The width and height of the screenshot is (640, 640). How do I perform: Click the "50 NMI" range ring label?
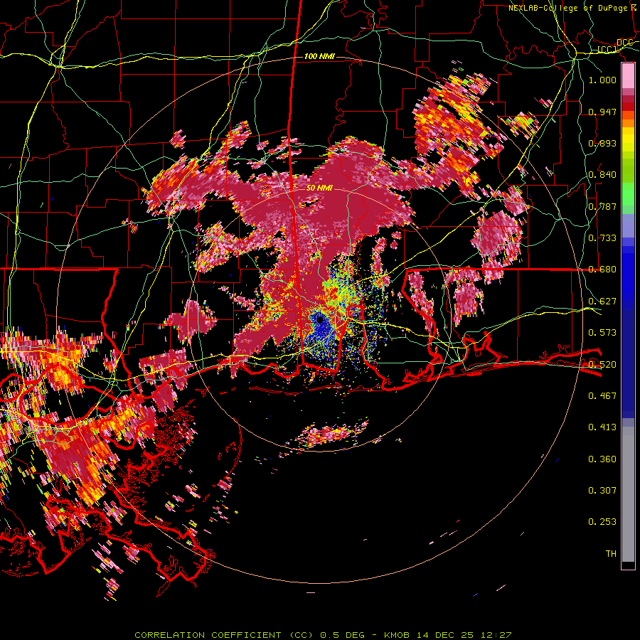(319, 188)
